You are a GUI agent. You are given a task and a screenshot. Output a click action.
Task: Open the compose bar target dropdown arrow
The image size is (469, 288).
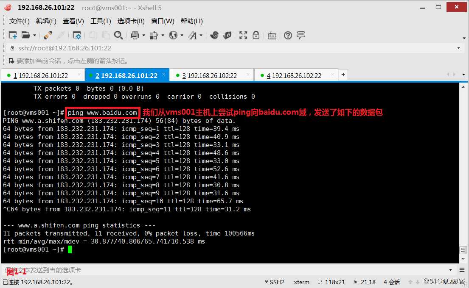coord(450,270)
